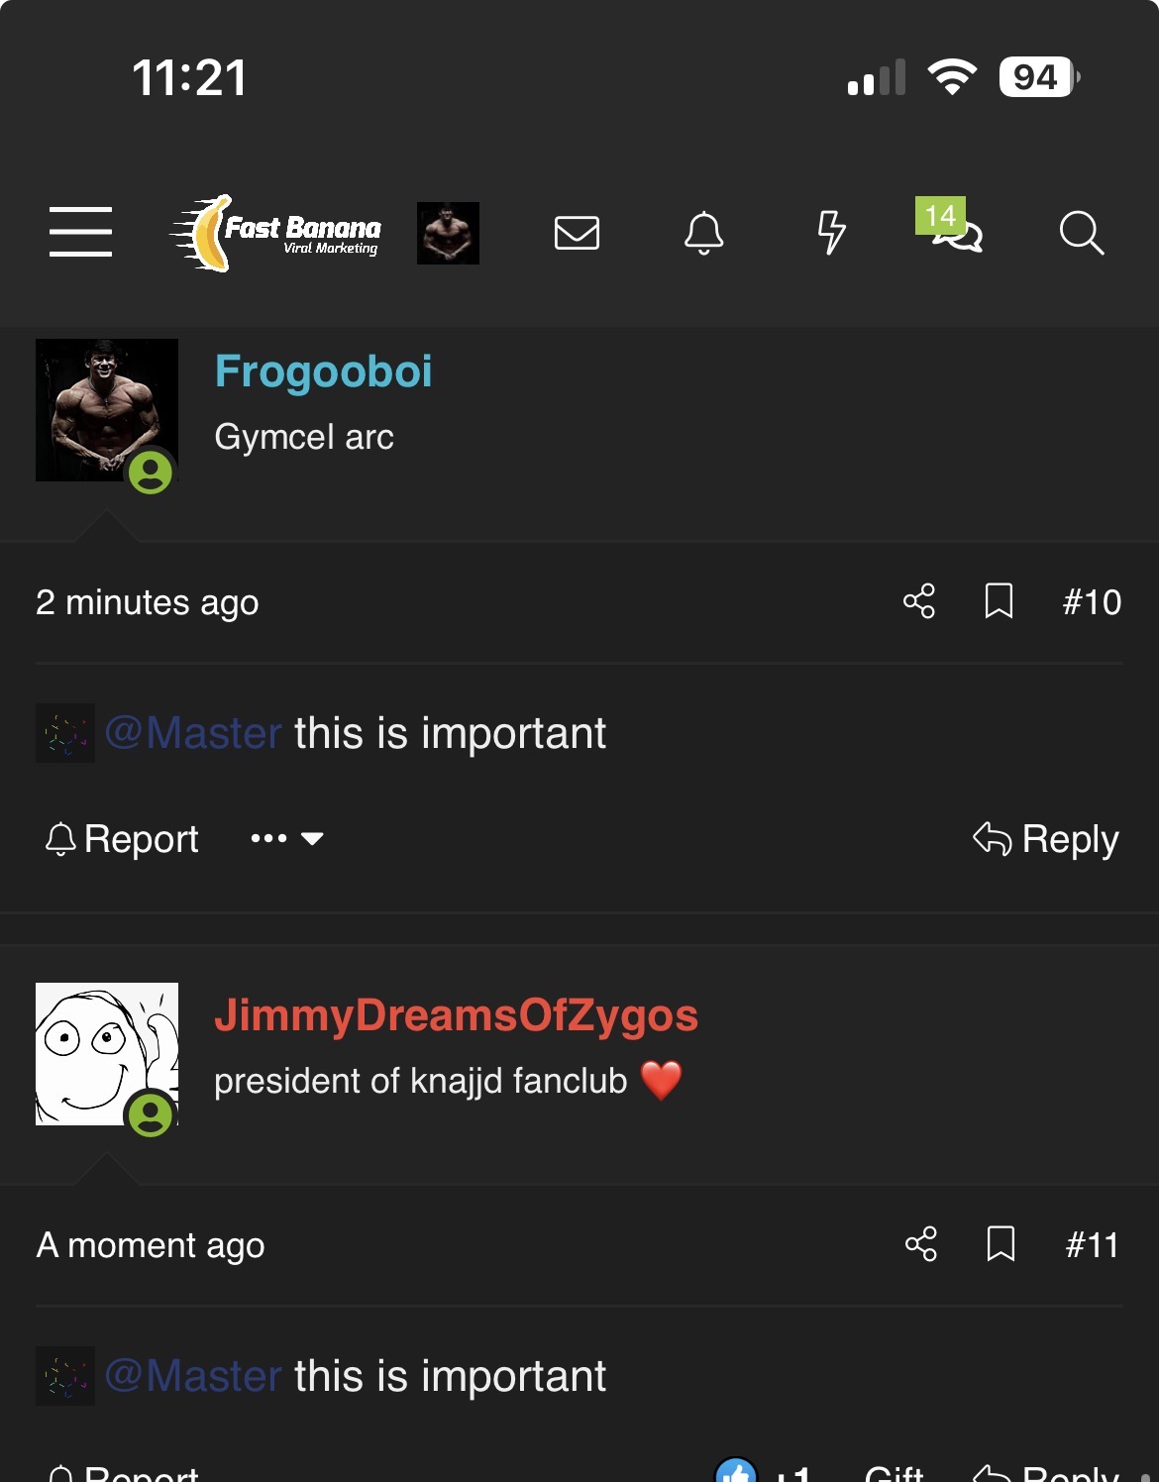Open the hamburger navigation menu

tap(80, 232)
